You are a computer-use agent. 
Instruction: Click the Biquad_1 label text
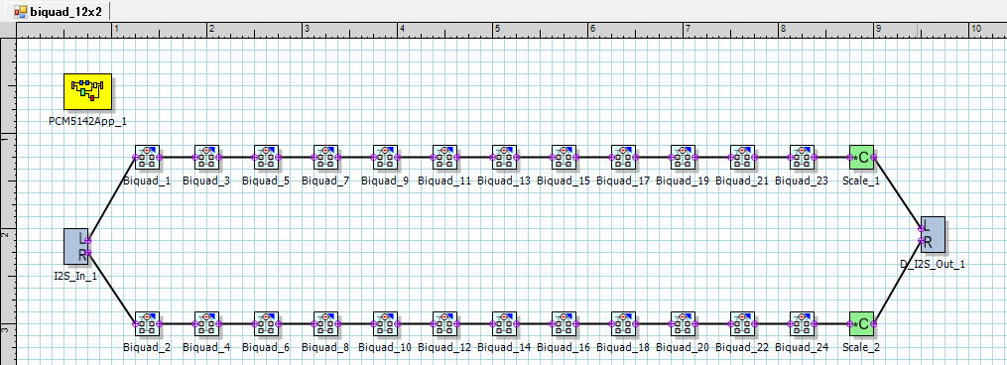[x=147, y=182]
